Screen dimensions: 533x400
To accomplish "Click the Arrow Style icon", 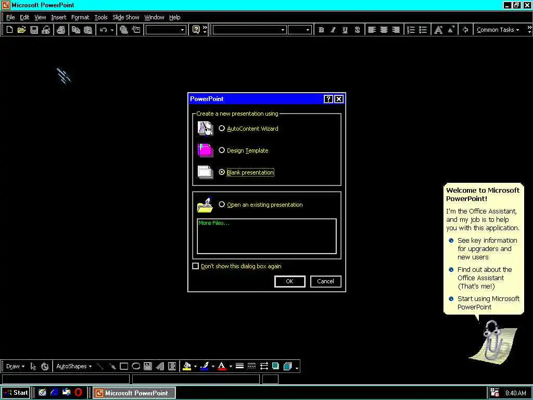I will click(x=264, y=366).
